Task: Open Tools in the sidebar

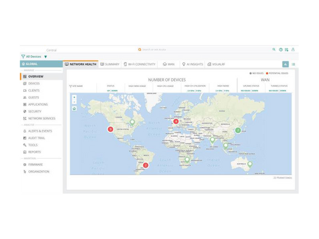Action: click(x=30, y=145)
